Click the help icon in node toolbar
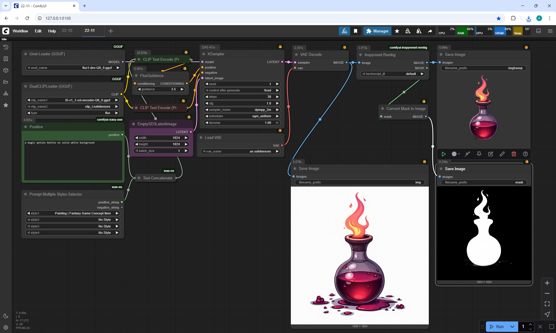Screen dimensions: 556x333 [x=525, y=154]
